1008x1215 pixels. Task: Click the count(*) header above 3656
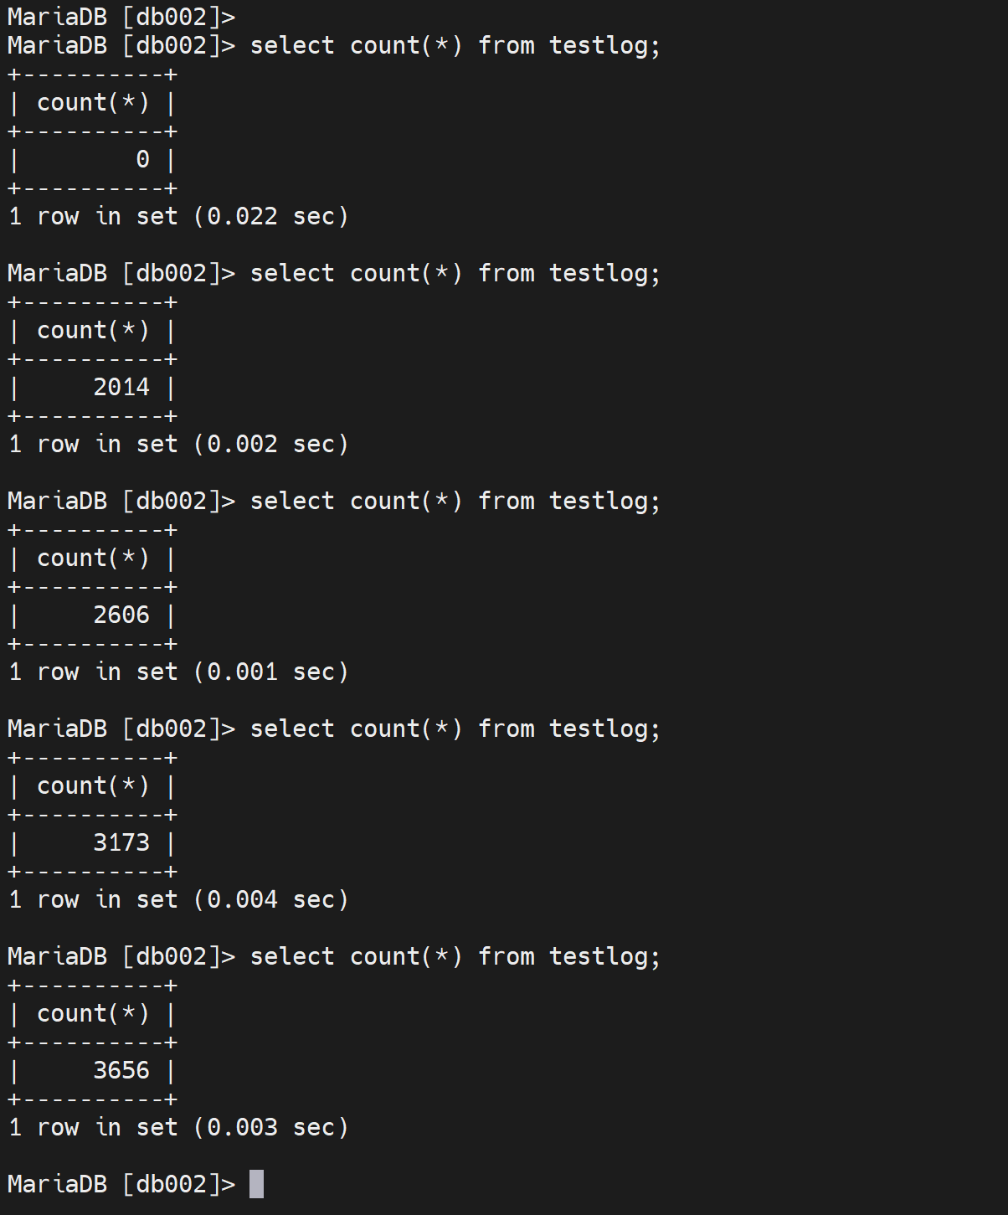(93, 1013)
